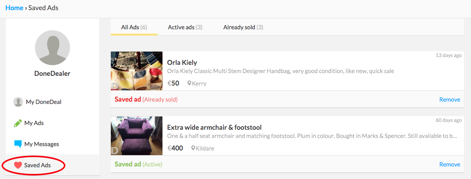Click the small avatar icon beside My DoneDeal
This screenshot has width=471, height=179.
click(18, 102)
